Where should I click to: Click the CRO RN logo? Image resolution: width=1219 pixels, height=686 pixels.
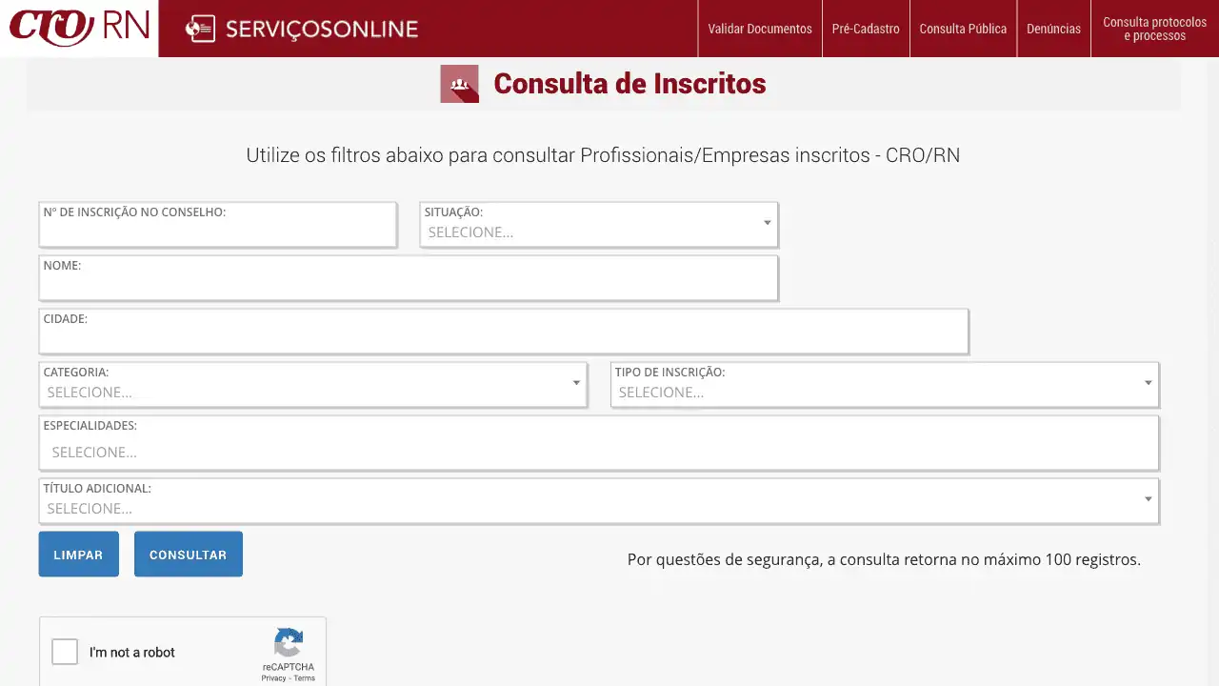point(79,28)
